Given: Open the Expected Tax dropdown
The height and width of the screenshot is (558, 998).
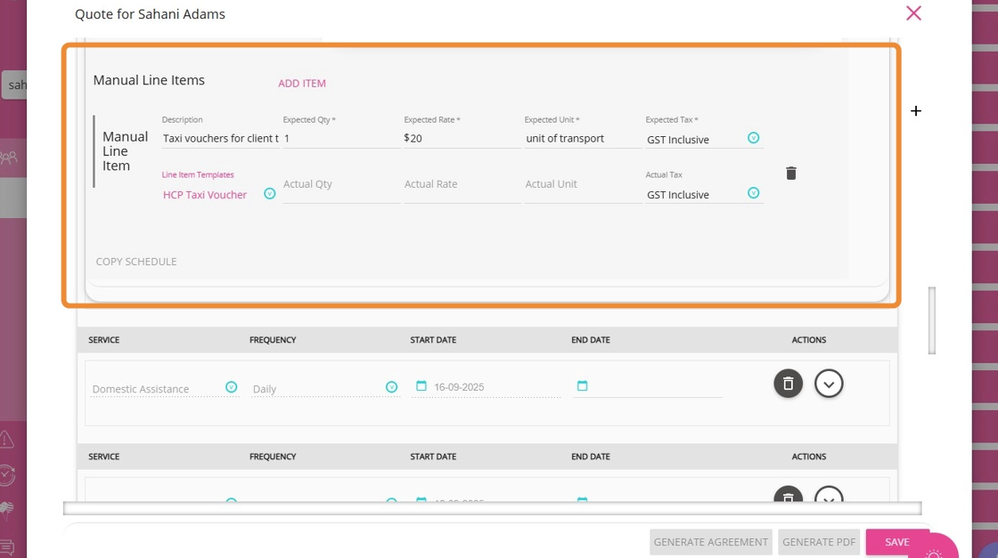Looking at the screenshot, I should click(753, 138).
